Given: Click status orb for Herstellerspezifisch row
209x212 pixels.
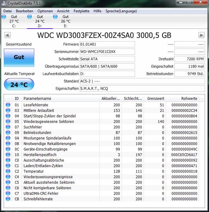Looking at the screenshot, I should pos(8,155).
